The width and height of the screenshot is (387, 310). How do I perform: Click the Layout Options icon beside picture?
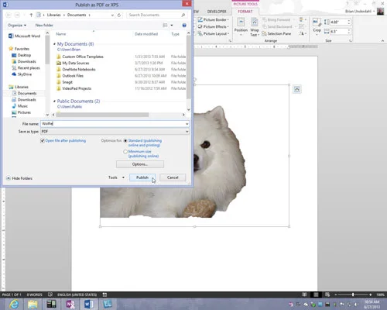[297, 89]
